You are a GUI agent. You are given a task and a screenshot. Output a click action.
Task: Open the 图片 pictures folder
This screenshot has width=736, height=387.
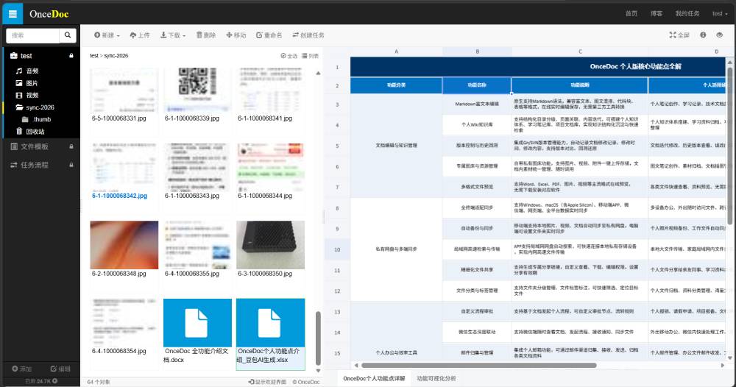pyautogui.click(x=32, y=83)
